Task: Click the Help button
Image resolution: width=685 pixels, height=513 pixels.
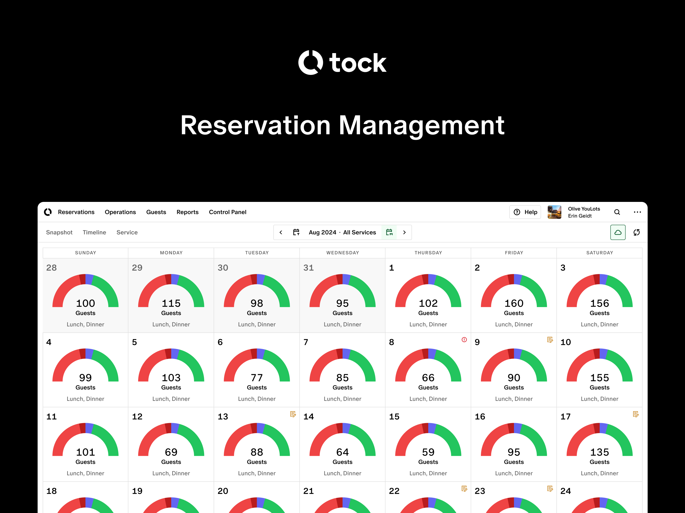Action: coord(525,212)
